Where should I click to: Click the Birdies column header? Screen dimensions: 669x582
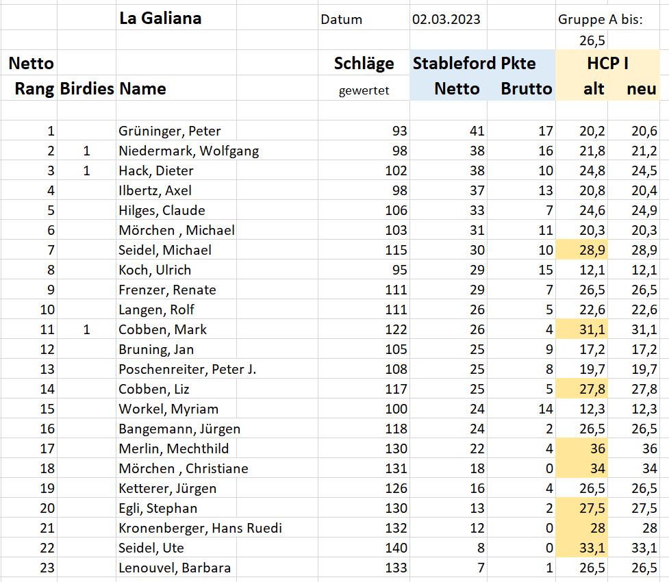coord(86,88)
